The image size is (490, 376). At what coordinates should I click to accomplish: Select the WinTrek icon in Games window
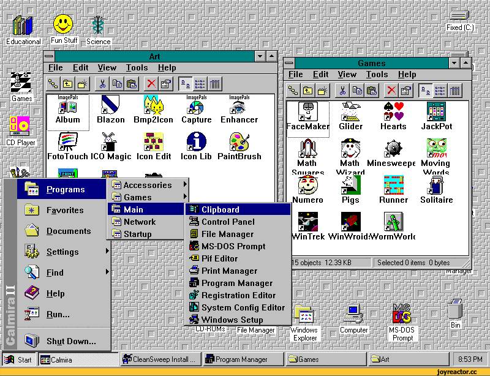click(x=308, y=227)
